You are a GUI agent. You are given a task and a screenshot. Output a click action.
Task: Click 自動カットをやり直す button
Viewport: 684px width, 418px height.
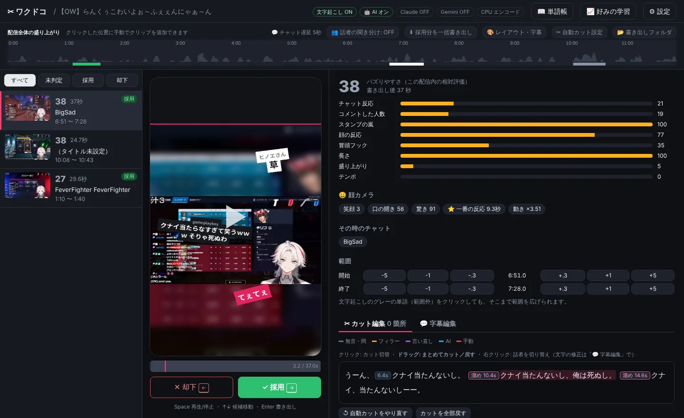[x=375, y=413]
